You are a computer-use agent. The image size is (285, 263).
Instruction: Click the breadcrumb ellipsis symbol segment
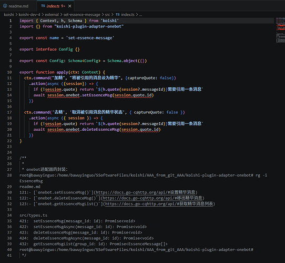click(141, 15)
